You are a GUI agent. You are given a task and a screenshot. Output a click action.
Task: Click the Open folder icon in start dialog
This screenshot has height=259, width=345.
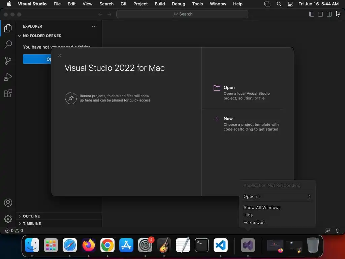(x=217, y=88)
